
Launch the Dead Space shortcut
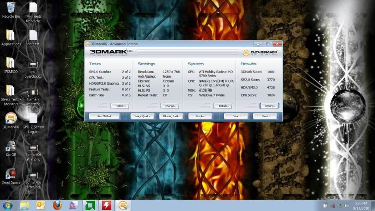pyautogui.click(x=11, y=176)
